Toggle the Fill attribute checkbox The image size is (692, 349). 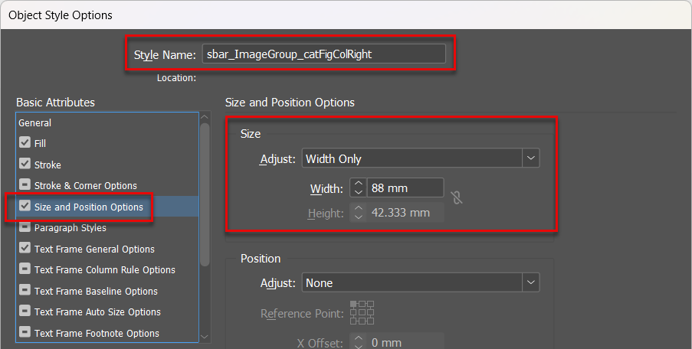pos(25,142)
